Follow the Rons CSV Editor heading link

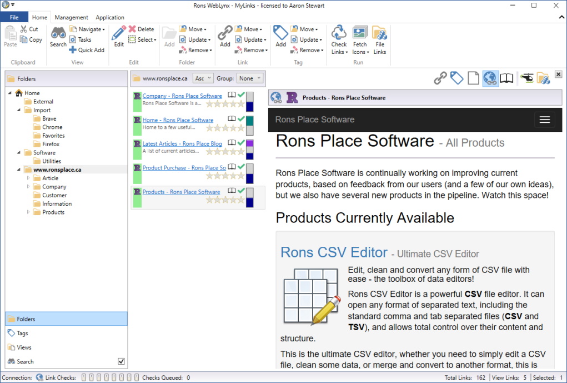point(334,252)
